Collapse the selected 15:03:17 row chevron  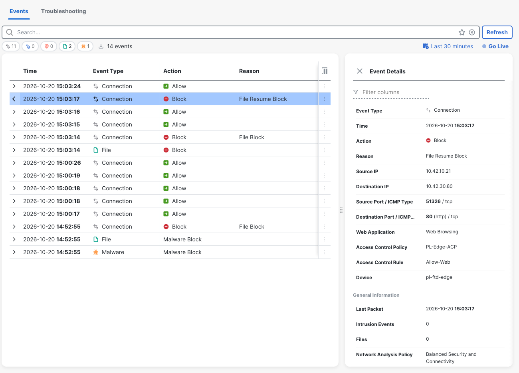[x=14, y=99]
